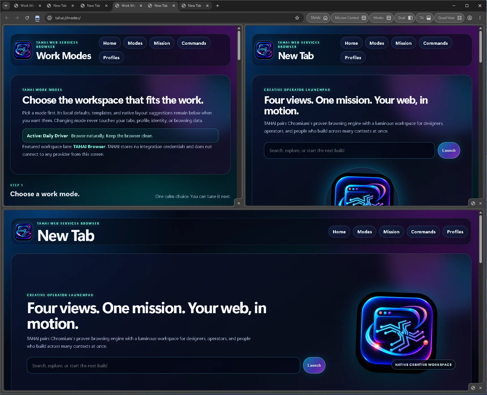Viewport: 487px width, 395px height.
Task: Click Commands in the bottom New Tab pane
Action: pyautogui.click(x=423, y=232)
